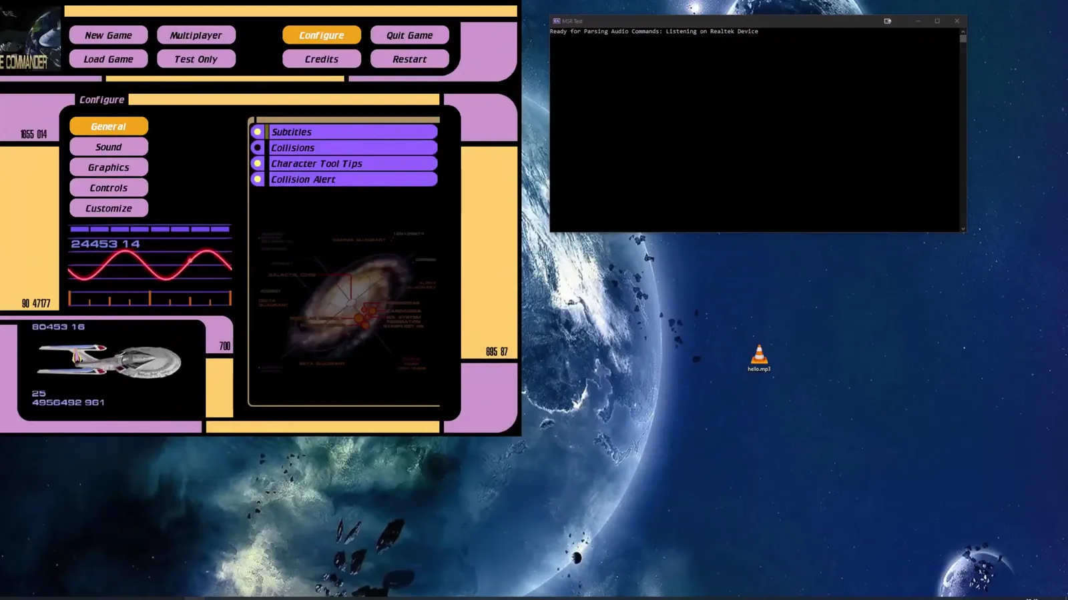Open the Customize configuration tab
Image resolution: width=1068 pixels, height=600 pixels.
point(109,208)
